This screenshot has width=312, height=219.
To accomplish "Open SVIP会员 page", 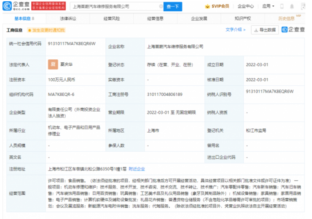I will (x=220, y=6).
